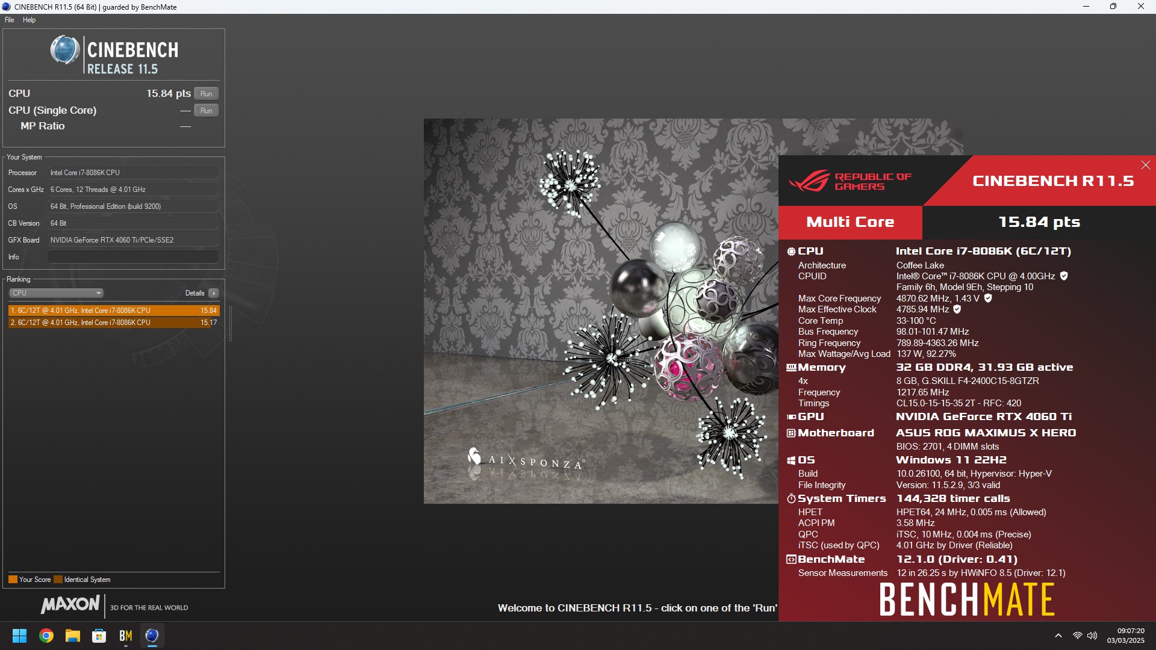Open the clock and date flyout
This screenshot has height=650, width=1156.
[x=1125, y=636]
